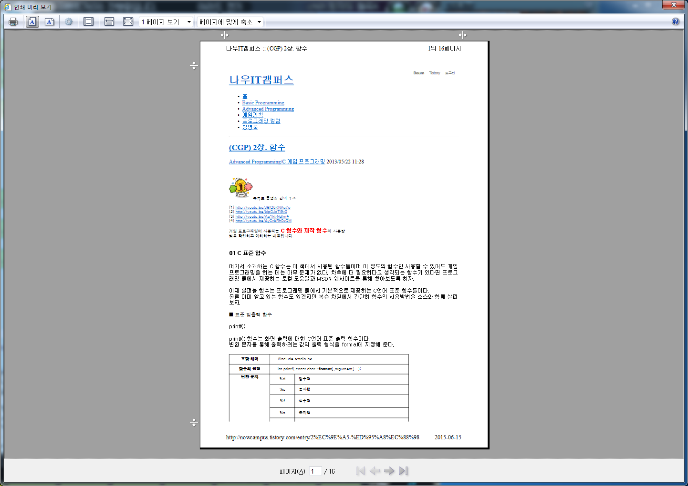This screenshot has width=688, height=486.
Task: Click YouTube link number (2)
Action: click(261, 212)
